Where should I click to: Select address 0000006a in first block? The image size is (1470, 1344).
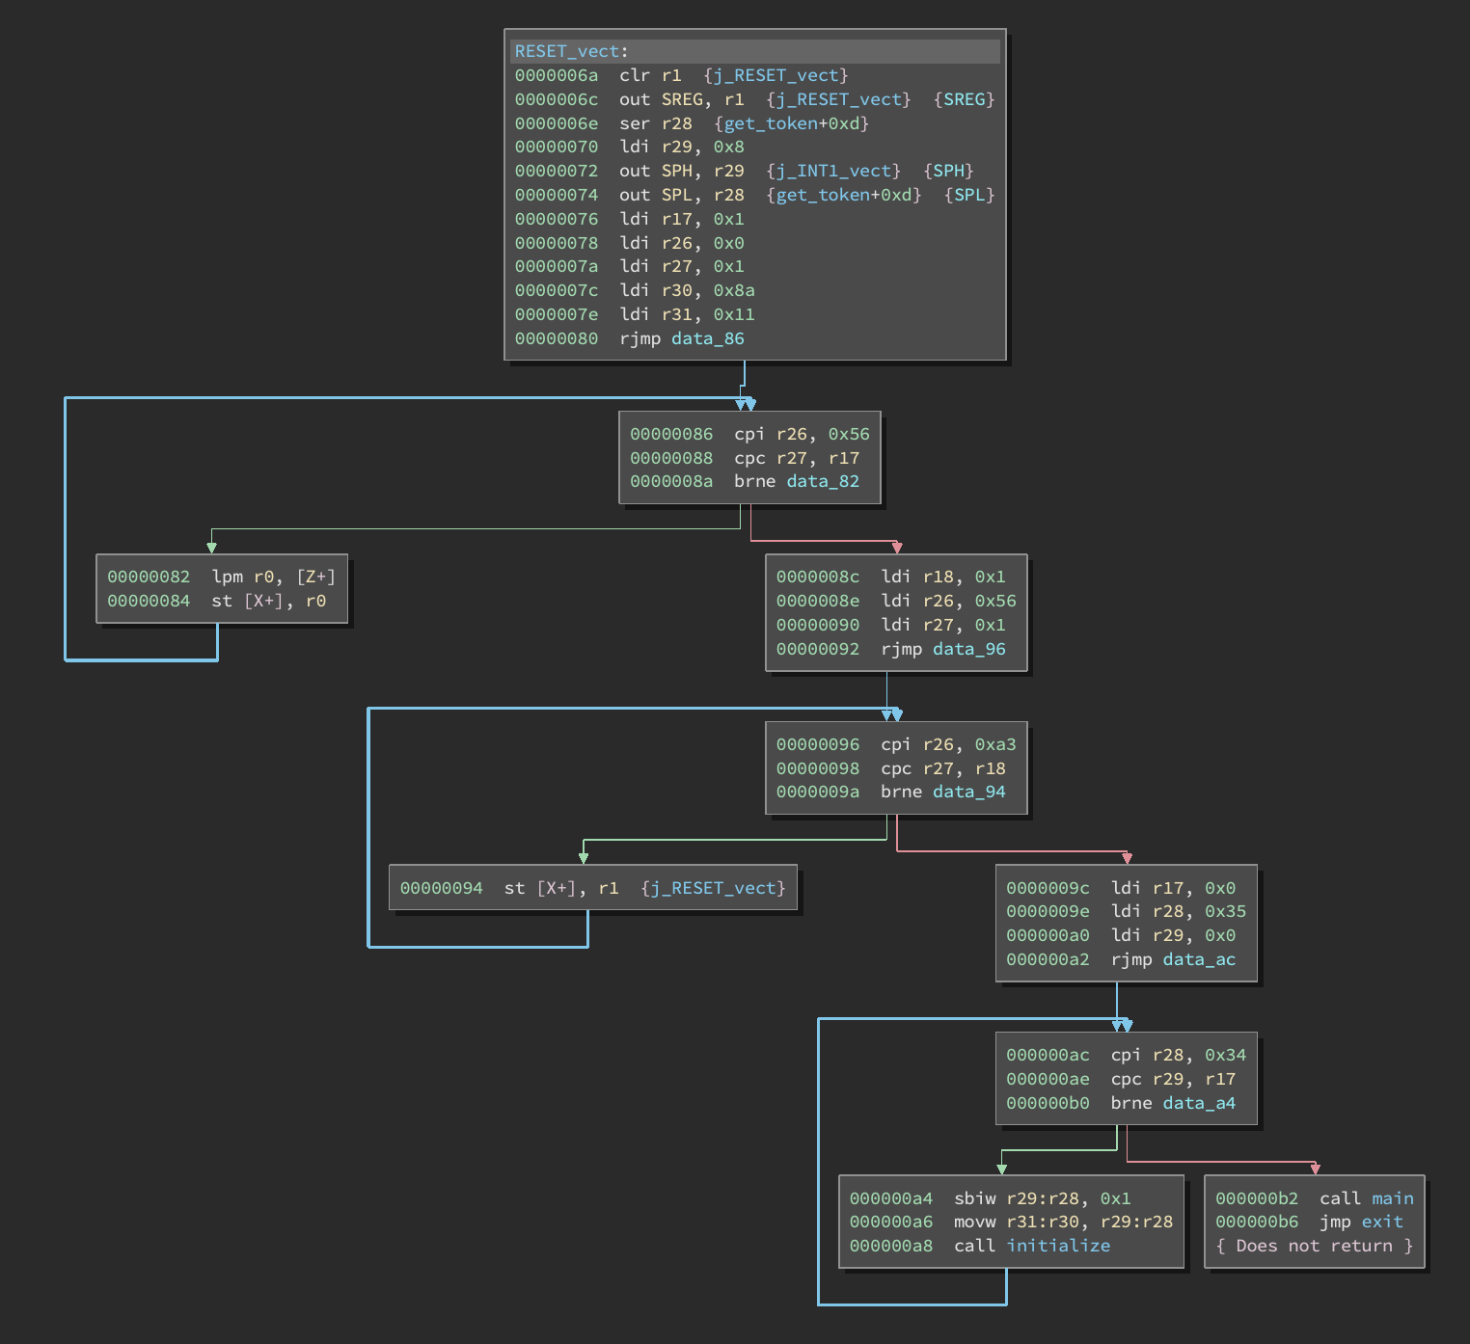(x=556, y=75)
